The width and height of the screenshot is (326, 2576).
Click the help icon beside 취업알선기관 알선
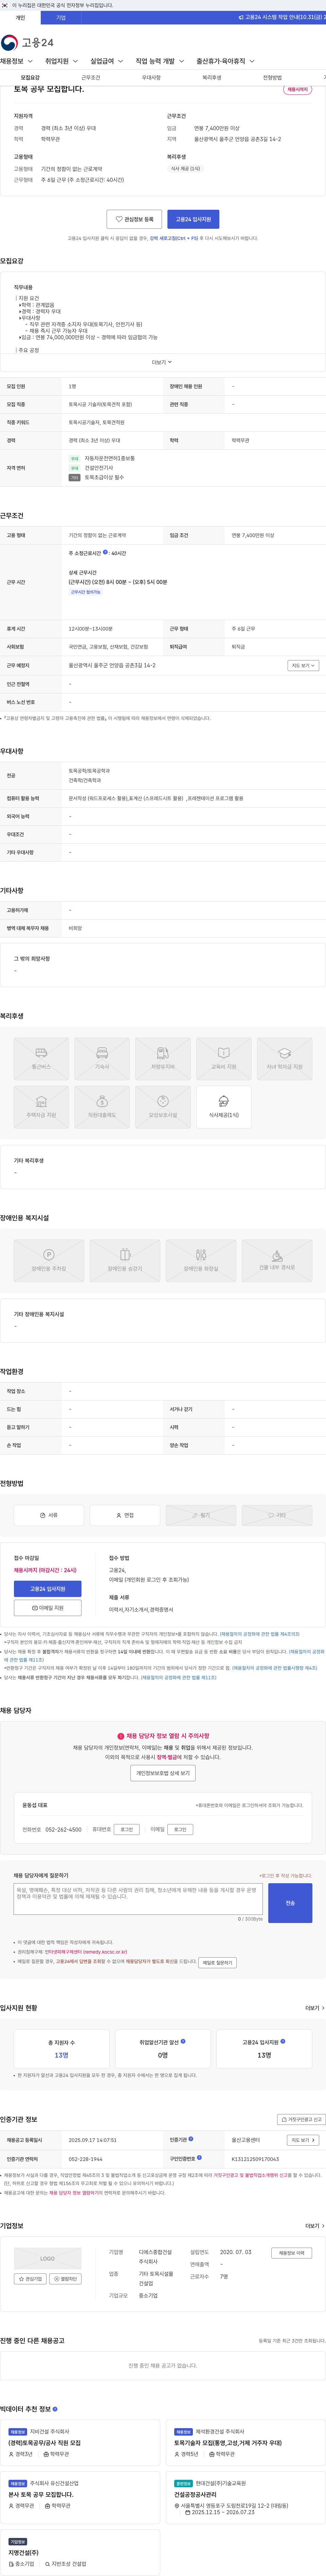(183, 2041)
